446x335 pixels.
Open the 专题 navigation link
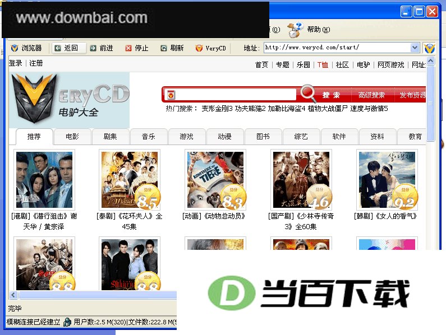[282, 65]
